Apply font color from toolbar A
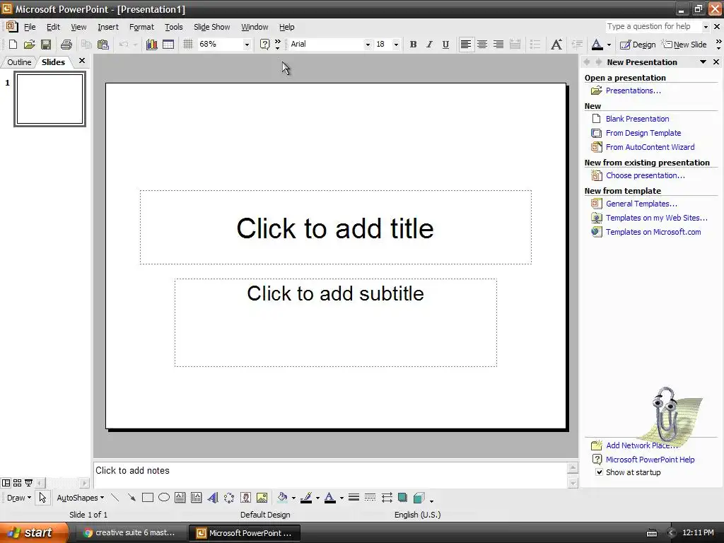Image resolution: width=724 pixels, height=543 pixels. [x=597, y=45]
